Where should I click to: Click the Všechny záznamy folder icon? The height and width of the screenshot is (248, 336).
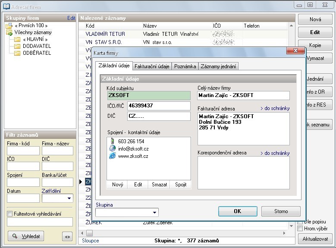pos(9,33)
